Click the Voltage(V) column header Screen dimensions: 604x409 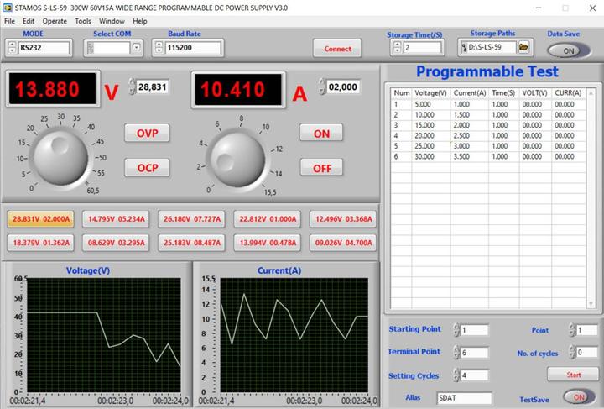[430, 93]
